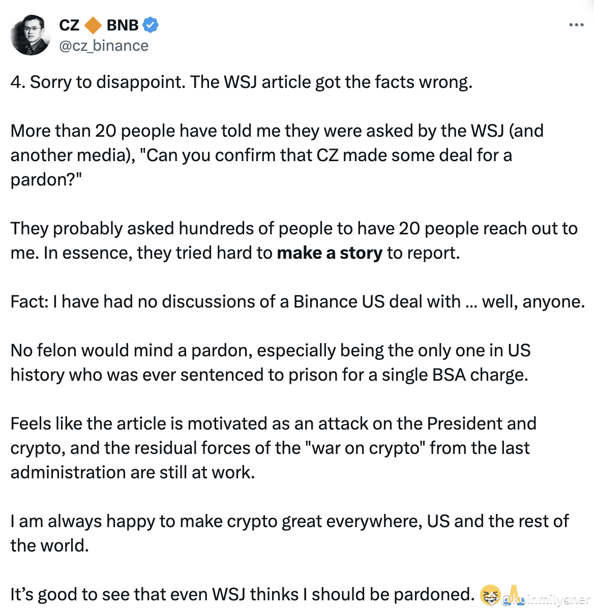Open the @cz_binance profile handle
Screen dimensions: 594x611
click(x=103, y=46)
